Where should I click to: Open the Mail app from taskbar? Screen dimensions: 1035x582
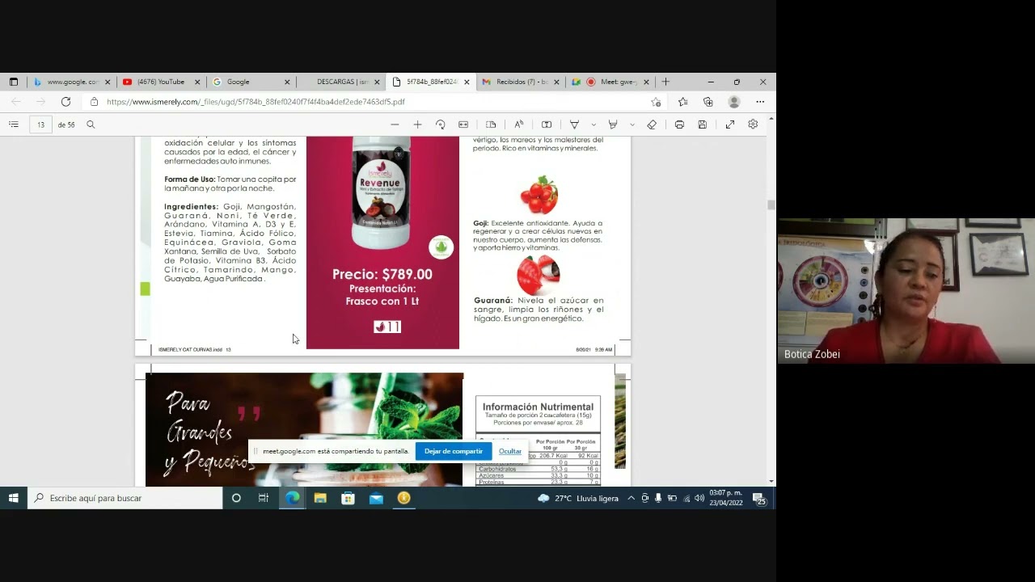coord(376,498)
